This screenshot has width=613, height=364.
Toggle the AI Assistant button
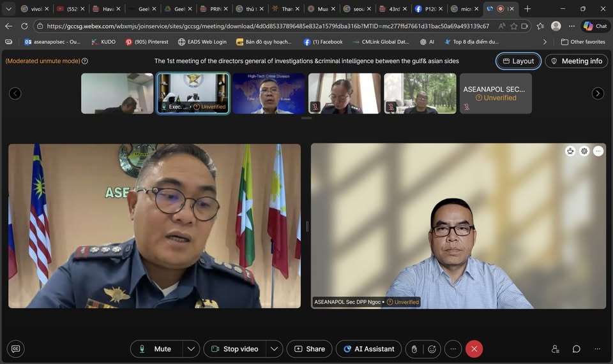pos(369,349)
